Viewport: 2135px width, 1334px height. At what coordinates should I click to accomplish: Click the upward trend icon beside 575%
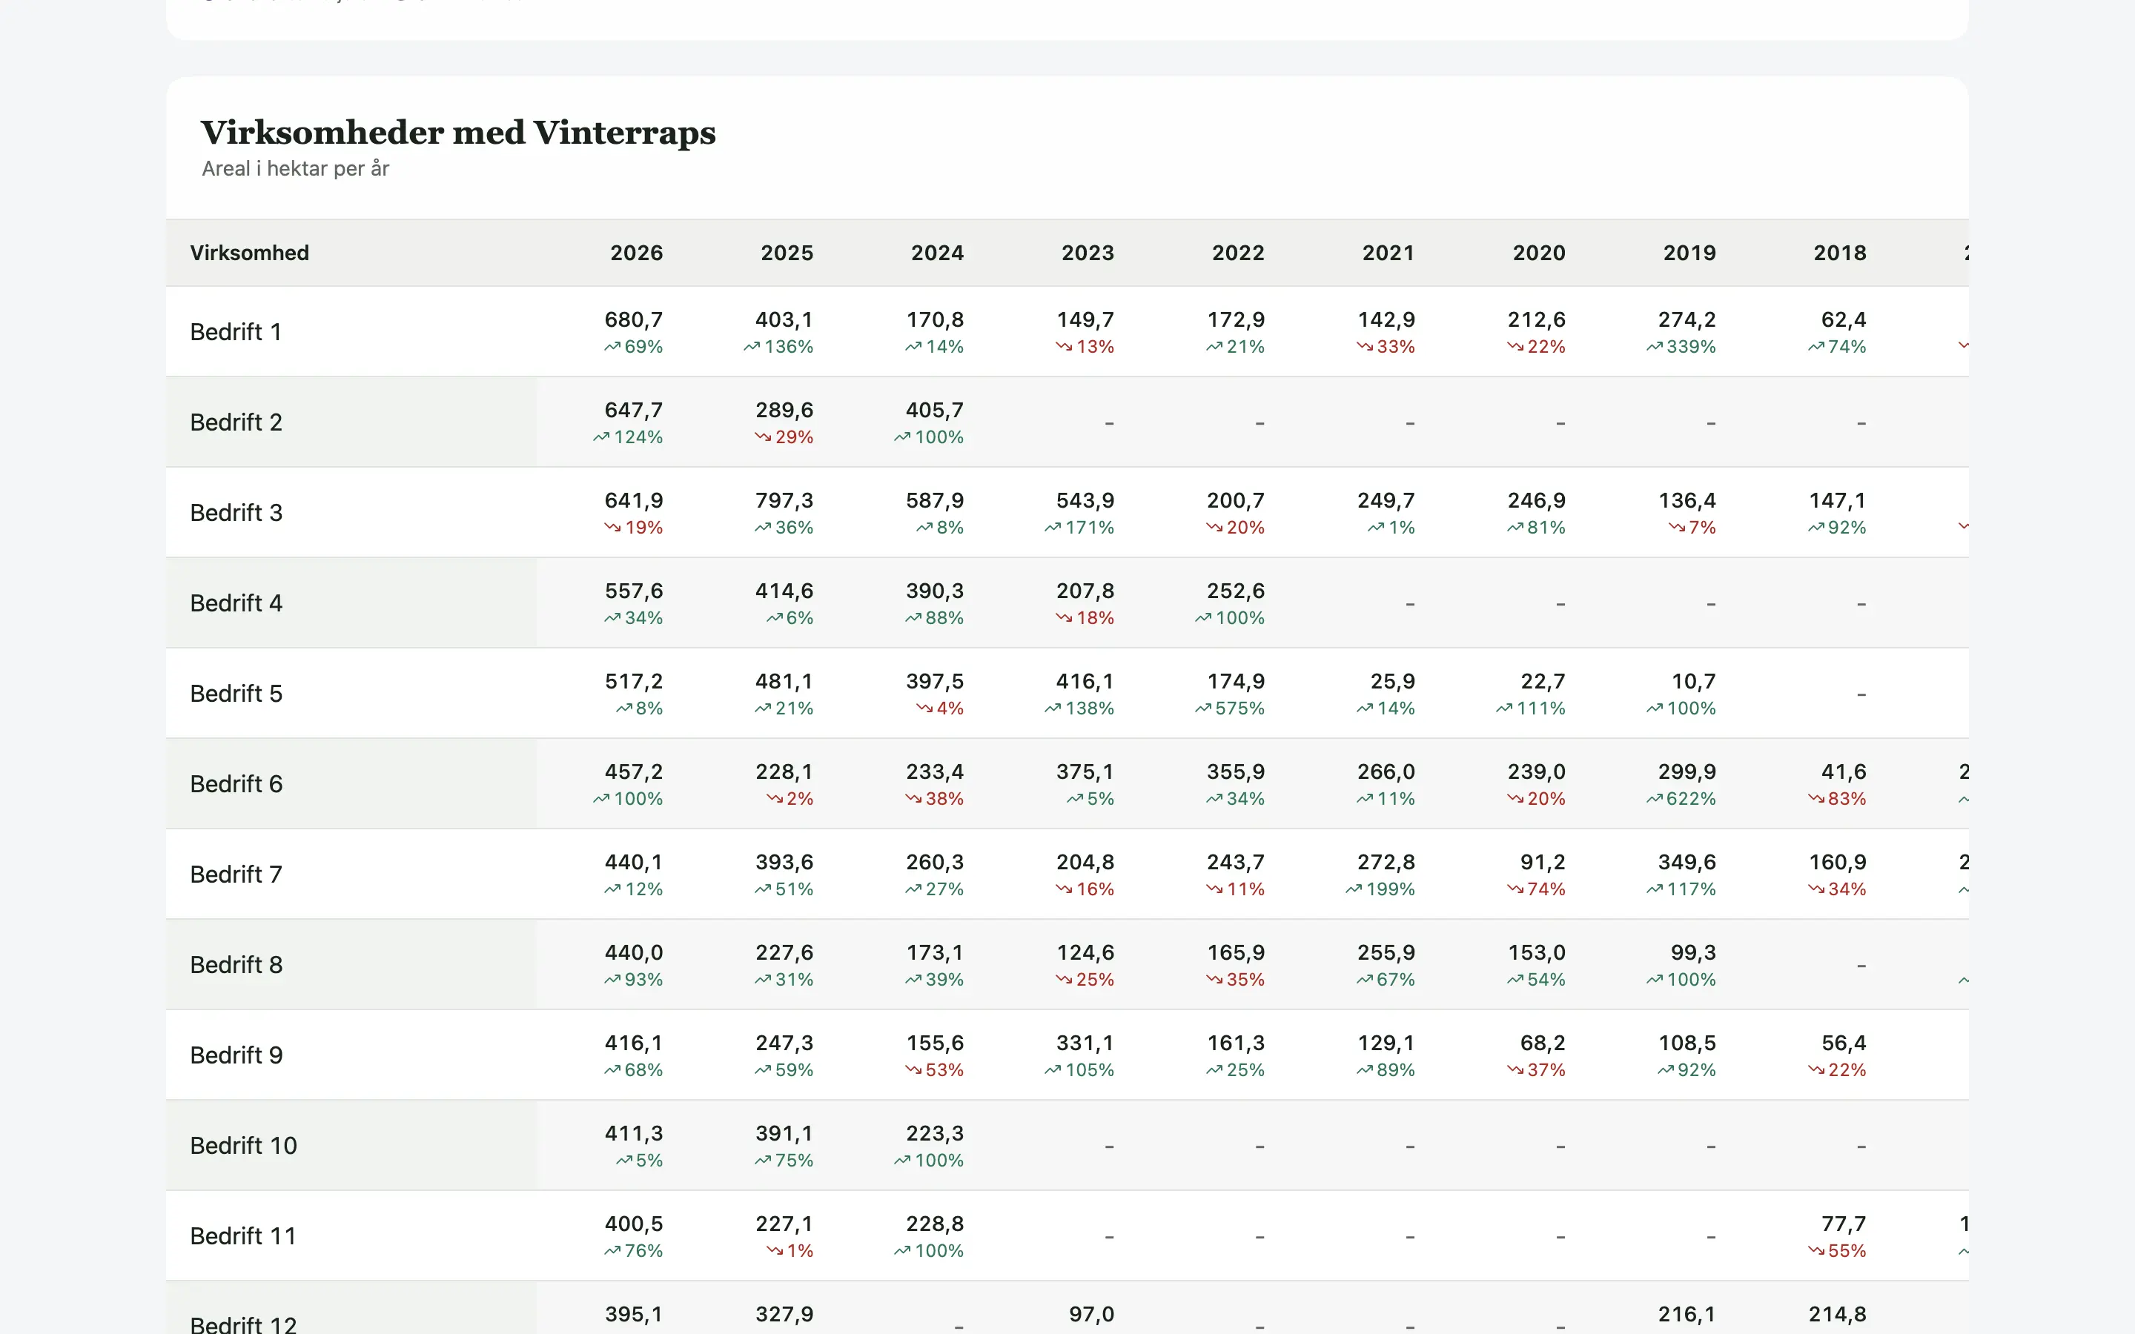click(1203, 709)
